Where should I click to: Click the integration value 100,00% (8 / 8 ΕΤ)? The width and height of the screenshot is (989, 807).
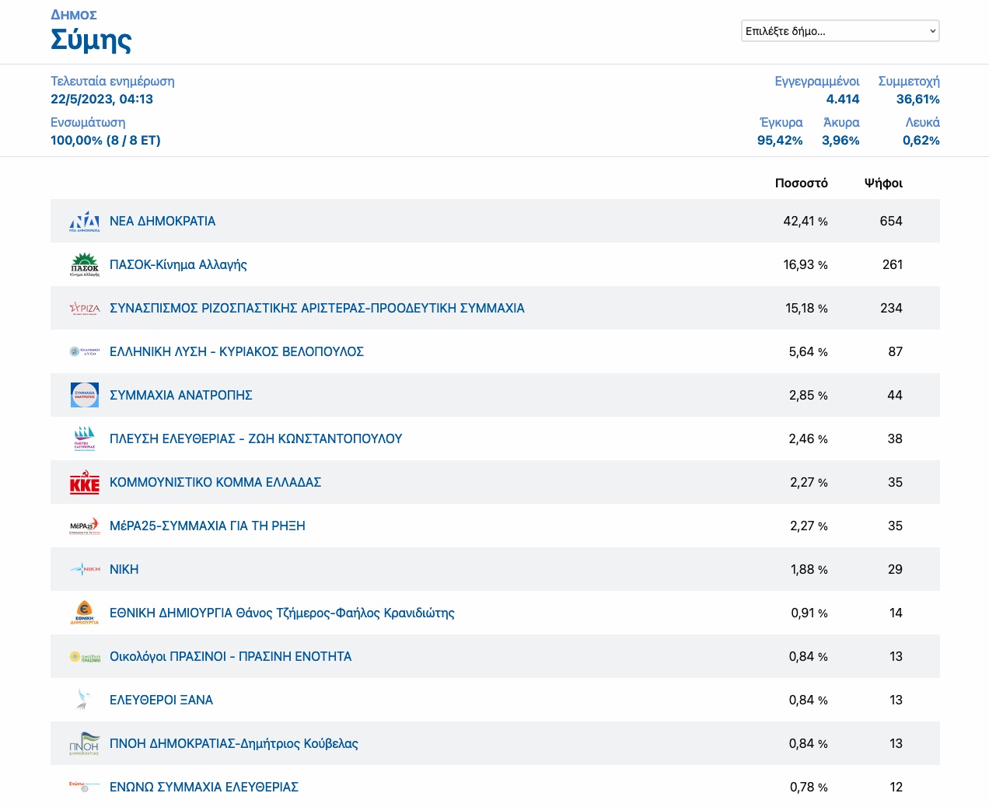click(x=106, y=140)
